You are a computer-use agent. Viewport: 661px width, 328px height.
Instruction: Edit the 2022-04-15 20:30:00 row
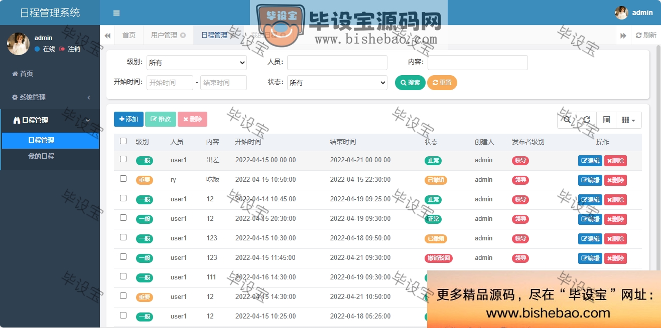click(590, 219)
